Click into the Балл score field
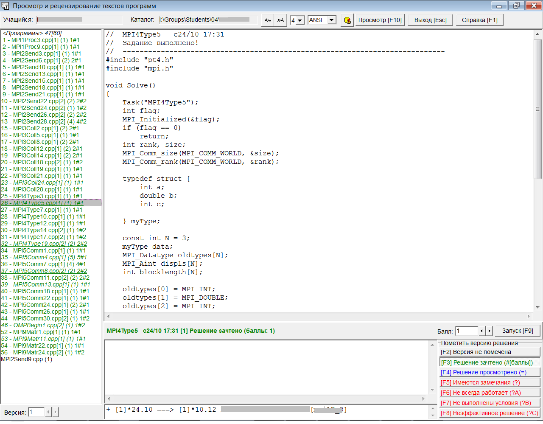 coord(467,331)
